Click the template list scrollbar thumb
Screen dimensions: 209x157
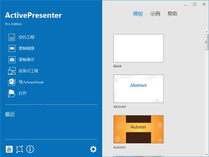point(207,42)
